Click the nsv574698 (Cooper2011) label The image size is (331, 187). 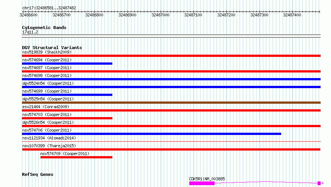(47, 75)
